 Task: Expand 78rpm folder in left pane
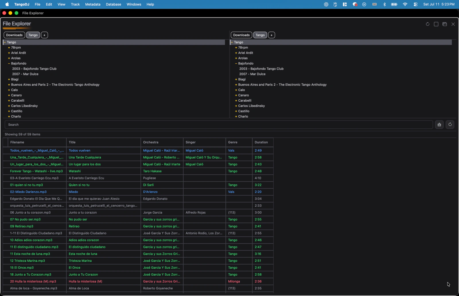coord(9,48)
